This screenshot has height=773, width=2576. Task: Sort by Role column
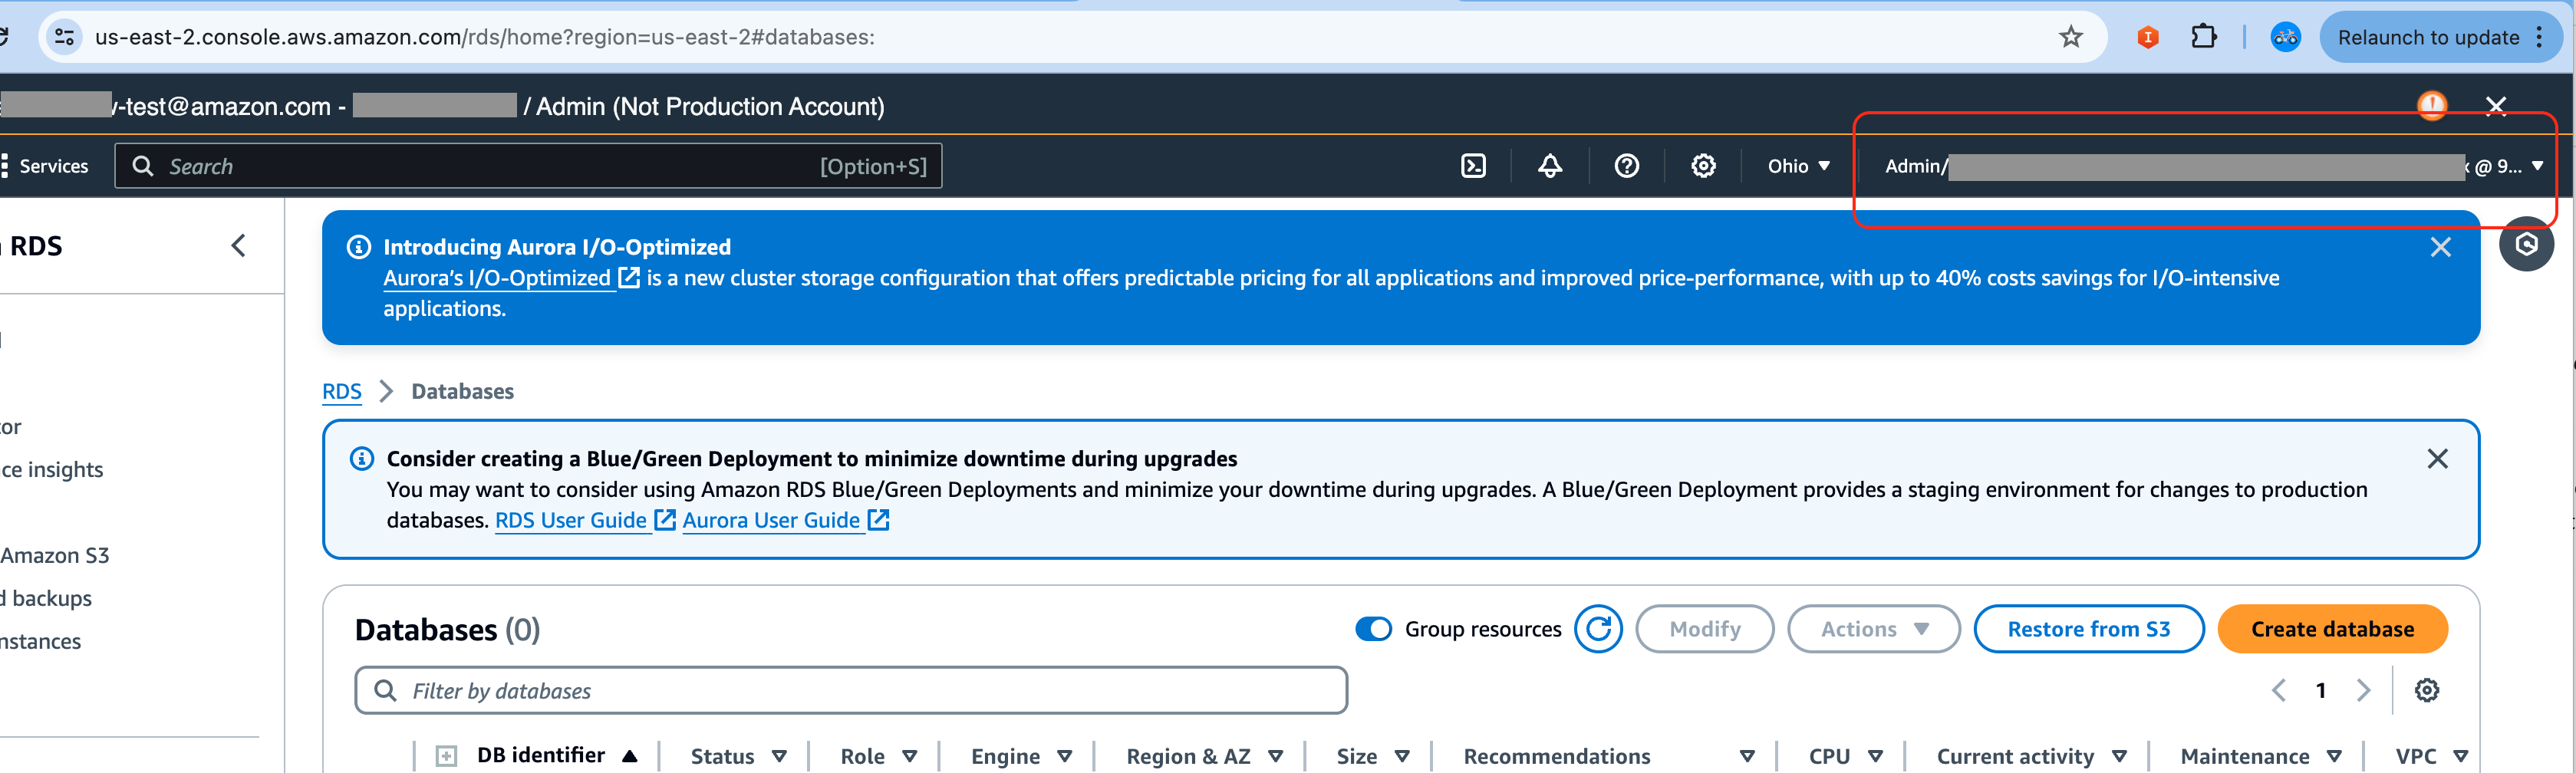tap(878, 756)
